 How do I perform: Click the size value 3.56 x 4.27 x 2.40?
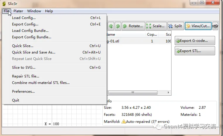click(136, 108)
